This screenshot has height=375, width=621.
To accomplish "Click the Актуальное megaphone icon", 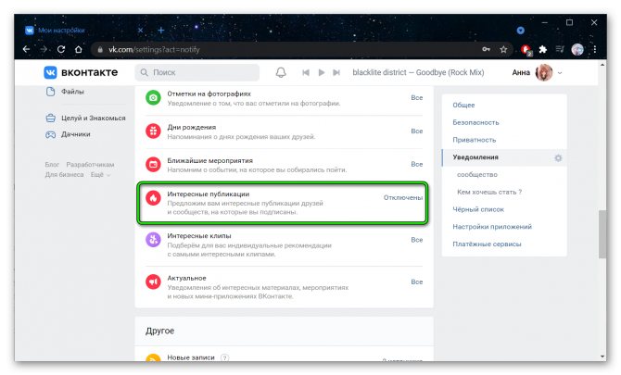I will (x=153, y=281).
